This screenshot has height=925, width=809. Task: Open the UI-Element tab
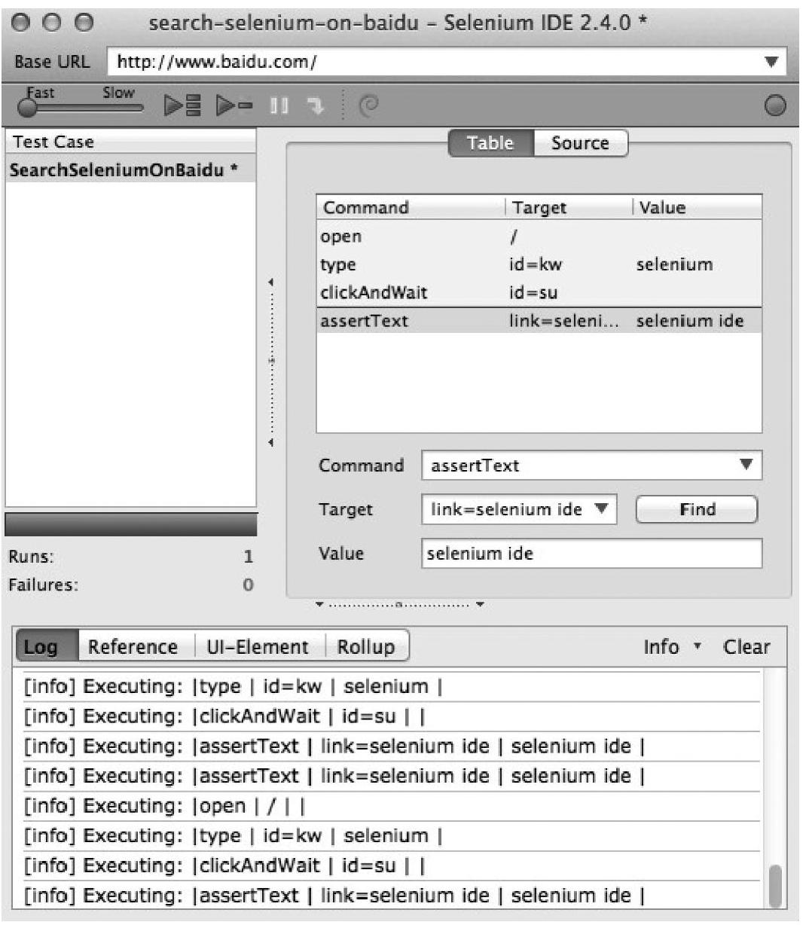258,646
